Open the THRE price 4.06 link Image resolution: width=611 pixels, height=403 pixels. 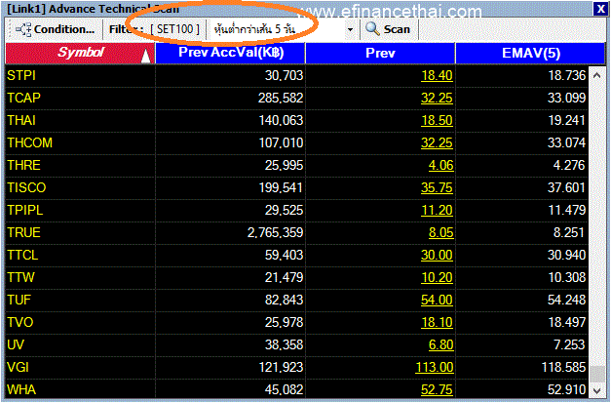coord(440,165)
